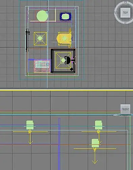Select the yellow square light left of filled one
133x170 pixels.
40,39
